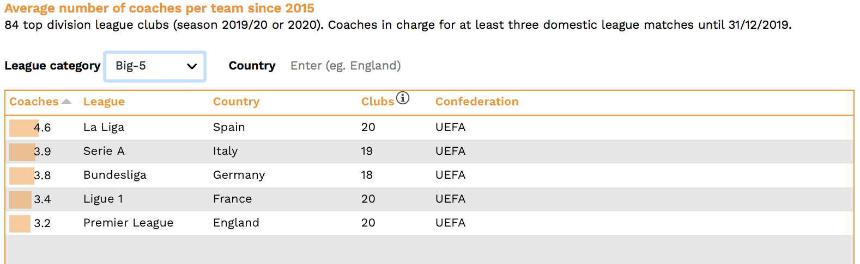860x264 pixels.
Task: Sort by Coaches column header
Action: (34, 102)
